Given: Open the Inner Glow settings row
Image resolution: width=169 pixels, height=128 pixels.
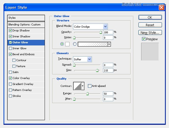Looking at the screenshot, I should [x=26, y=48].
